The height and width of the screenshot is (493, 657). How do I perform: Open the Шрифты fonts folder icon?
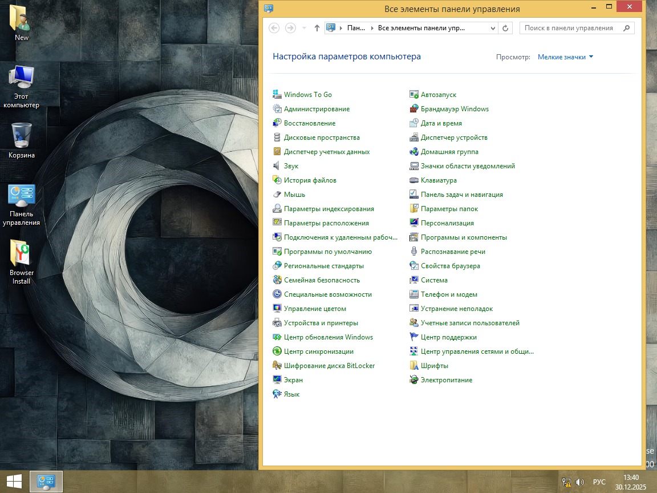pyautogui.click(x=415, y=366)
